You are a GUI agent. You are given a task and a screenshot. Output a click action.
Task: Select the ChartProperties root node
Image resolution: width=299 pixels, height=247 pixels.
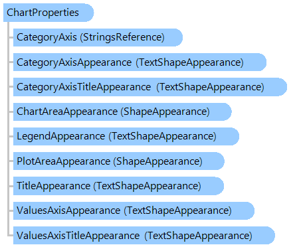coord(49,13)
